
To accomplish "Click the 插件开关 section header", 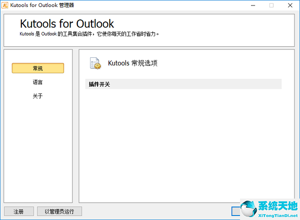I will 183,84.
